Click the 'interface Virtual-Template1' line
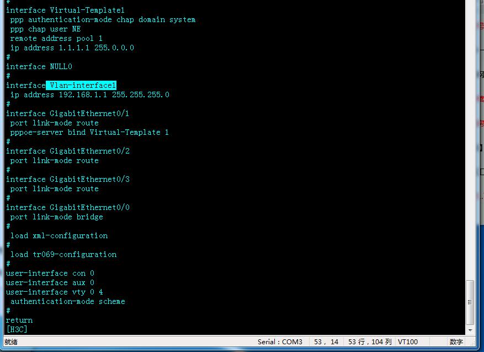 pyautogui.click(x=65, y=10)
